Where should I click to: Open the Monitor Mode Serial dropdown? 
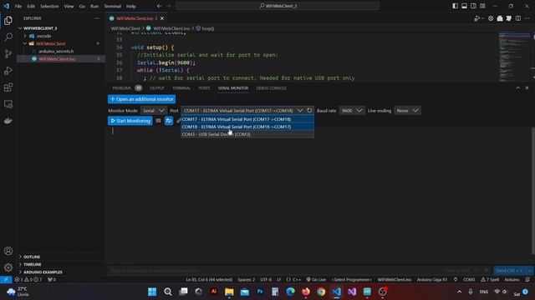(x=154, y=111)
